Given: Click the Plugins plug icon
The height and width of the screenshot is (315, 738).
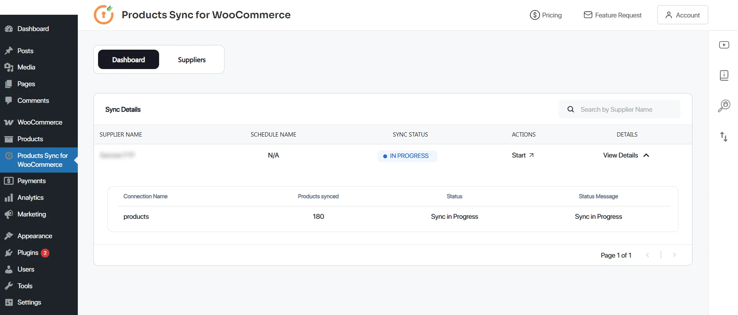Looking at the screenshot, I should [9, 253].
